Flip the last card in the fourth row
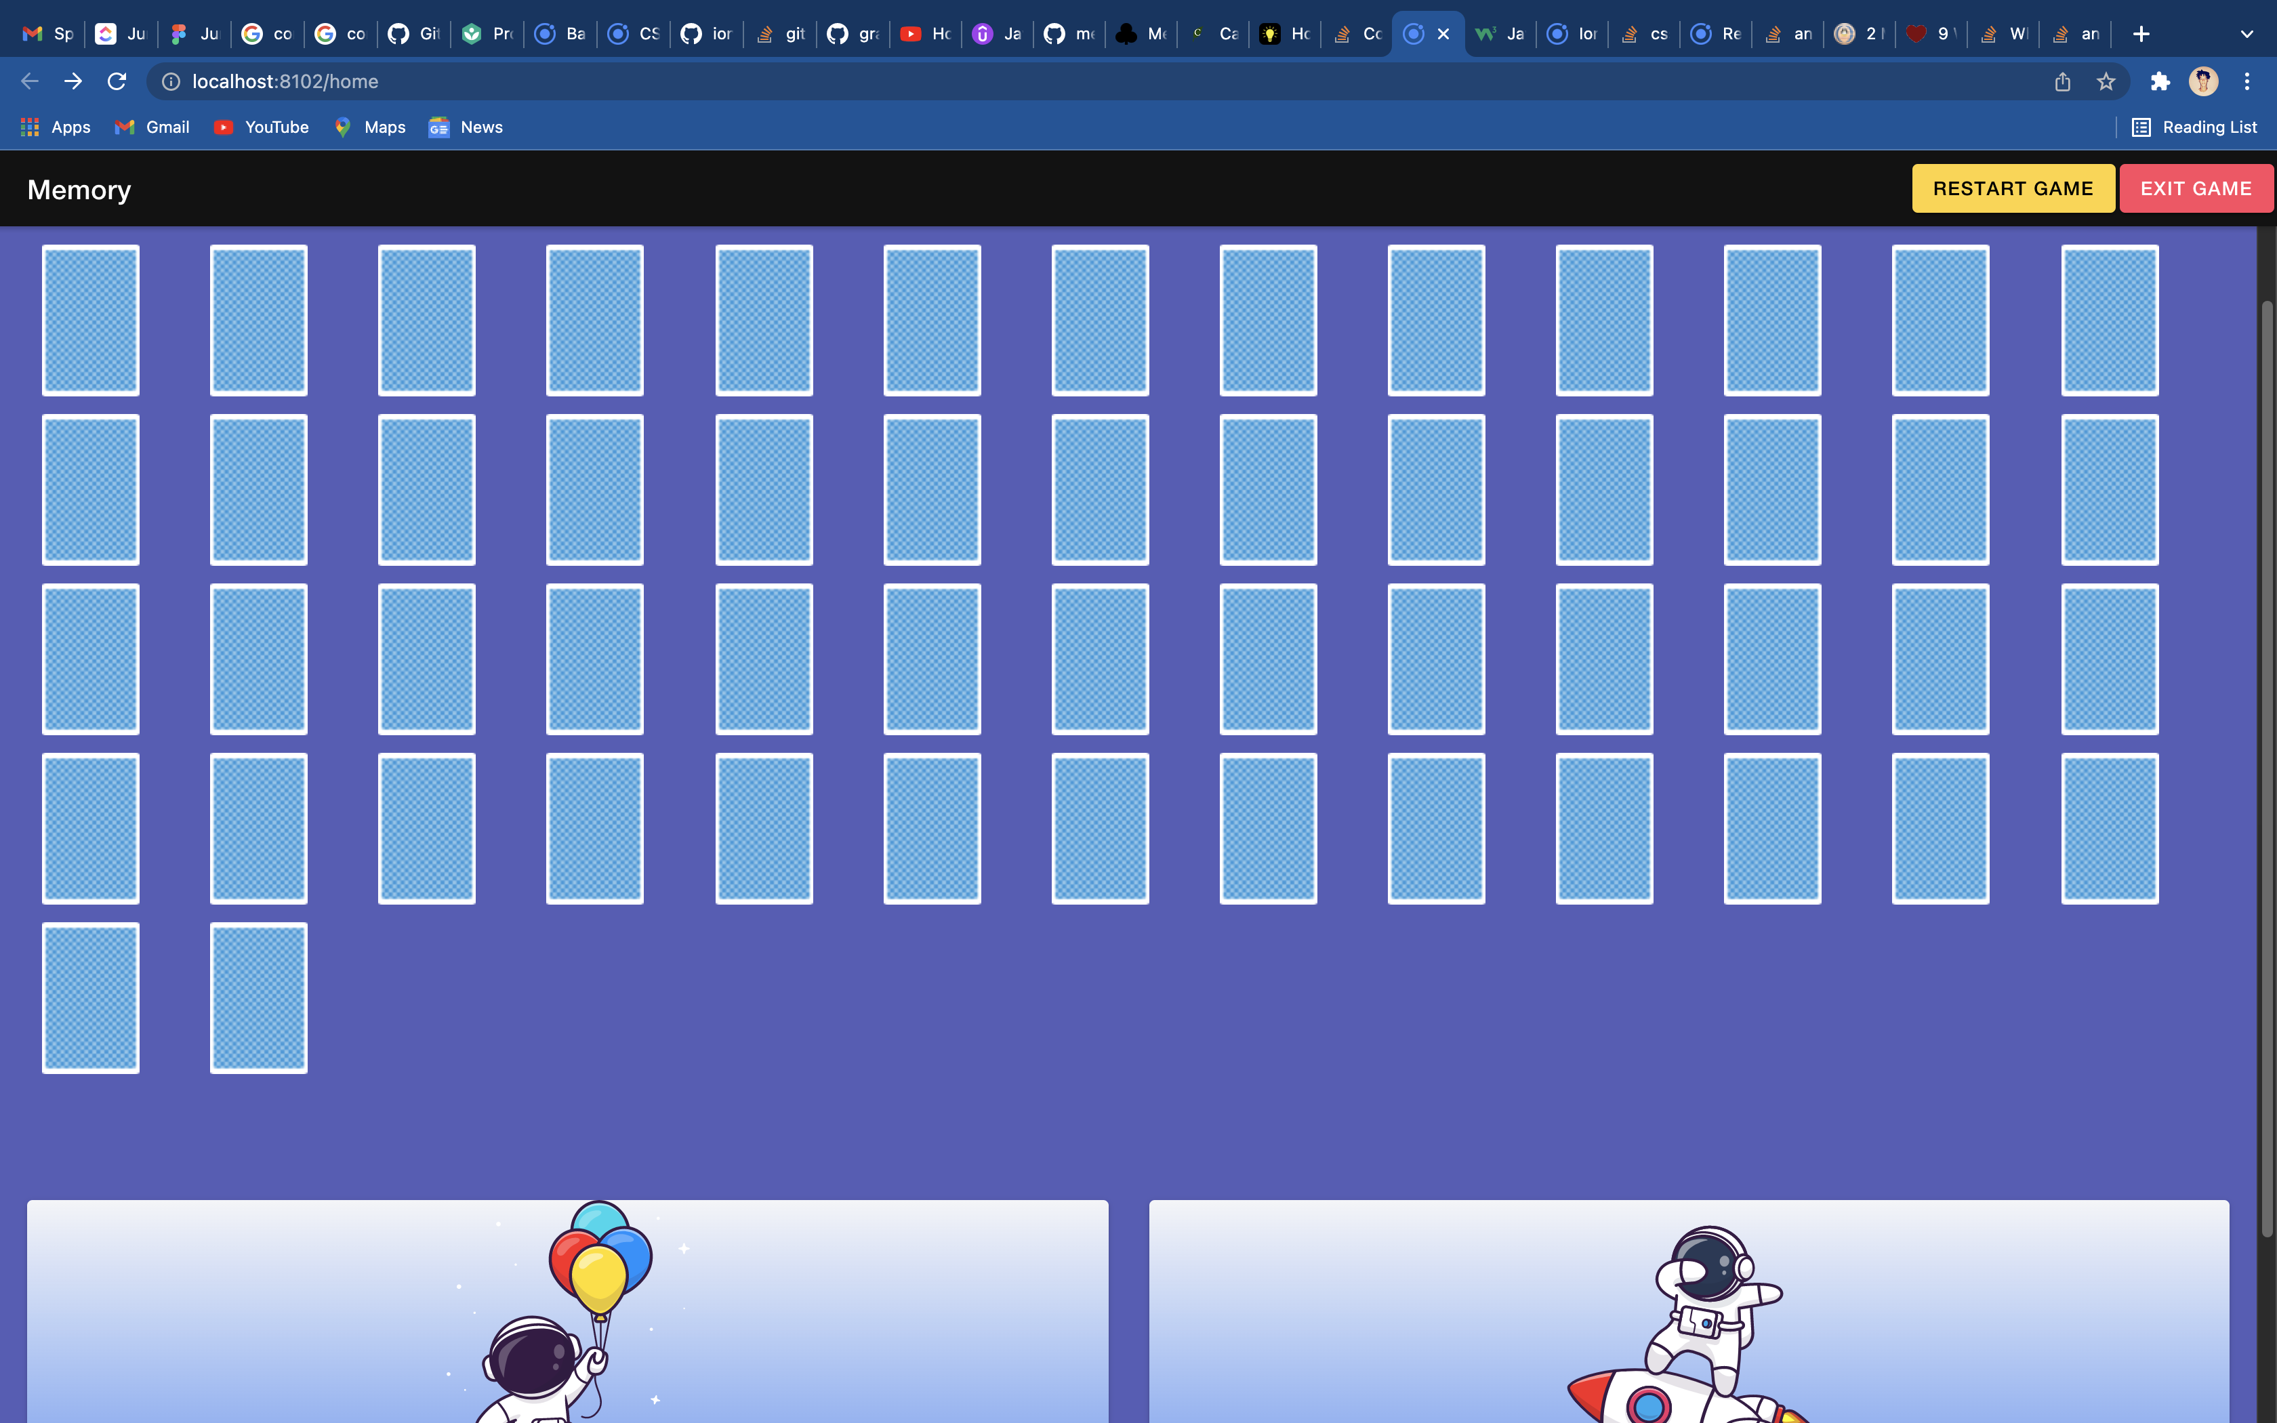The width and height of the screenshot is (2277, 1423). coord(2110,828)
